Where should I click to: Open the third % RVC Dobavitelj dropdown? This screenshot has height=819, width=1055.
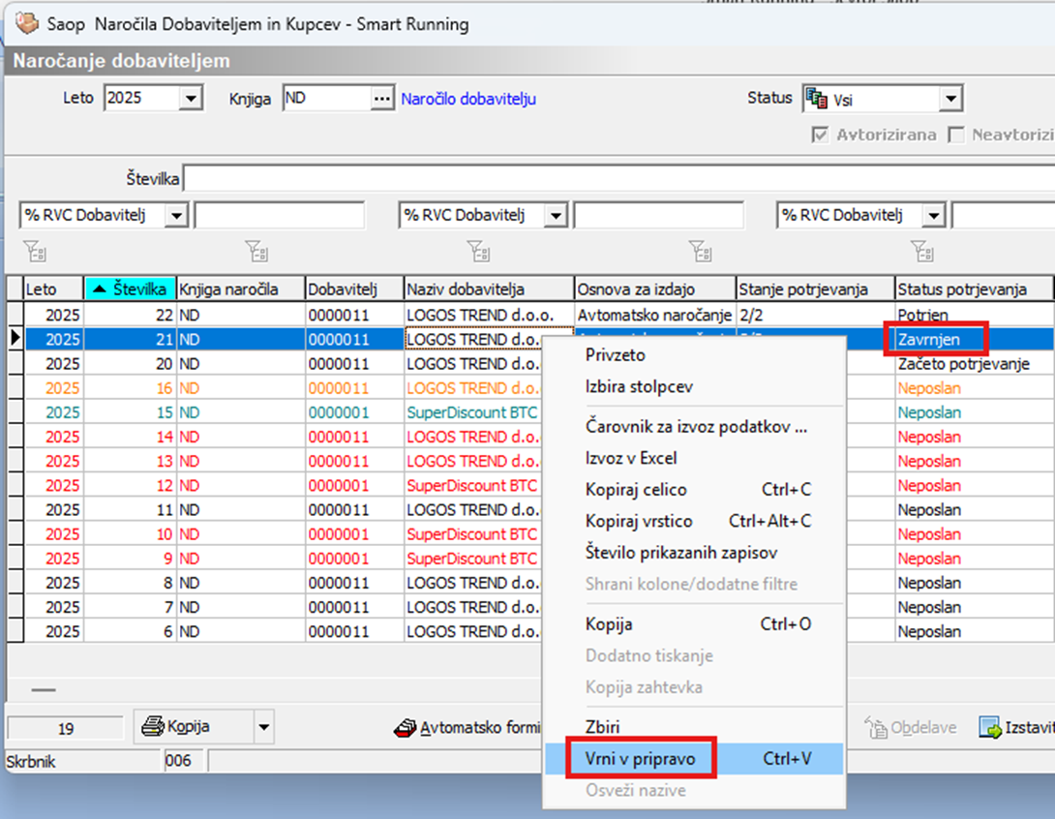pyautogui.click(x=934, y=216)
